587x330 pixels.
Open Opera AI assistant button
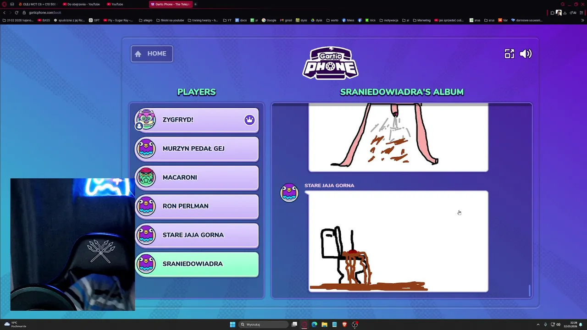573,12
